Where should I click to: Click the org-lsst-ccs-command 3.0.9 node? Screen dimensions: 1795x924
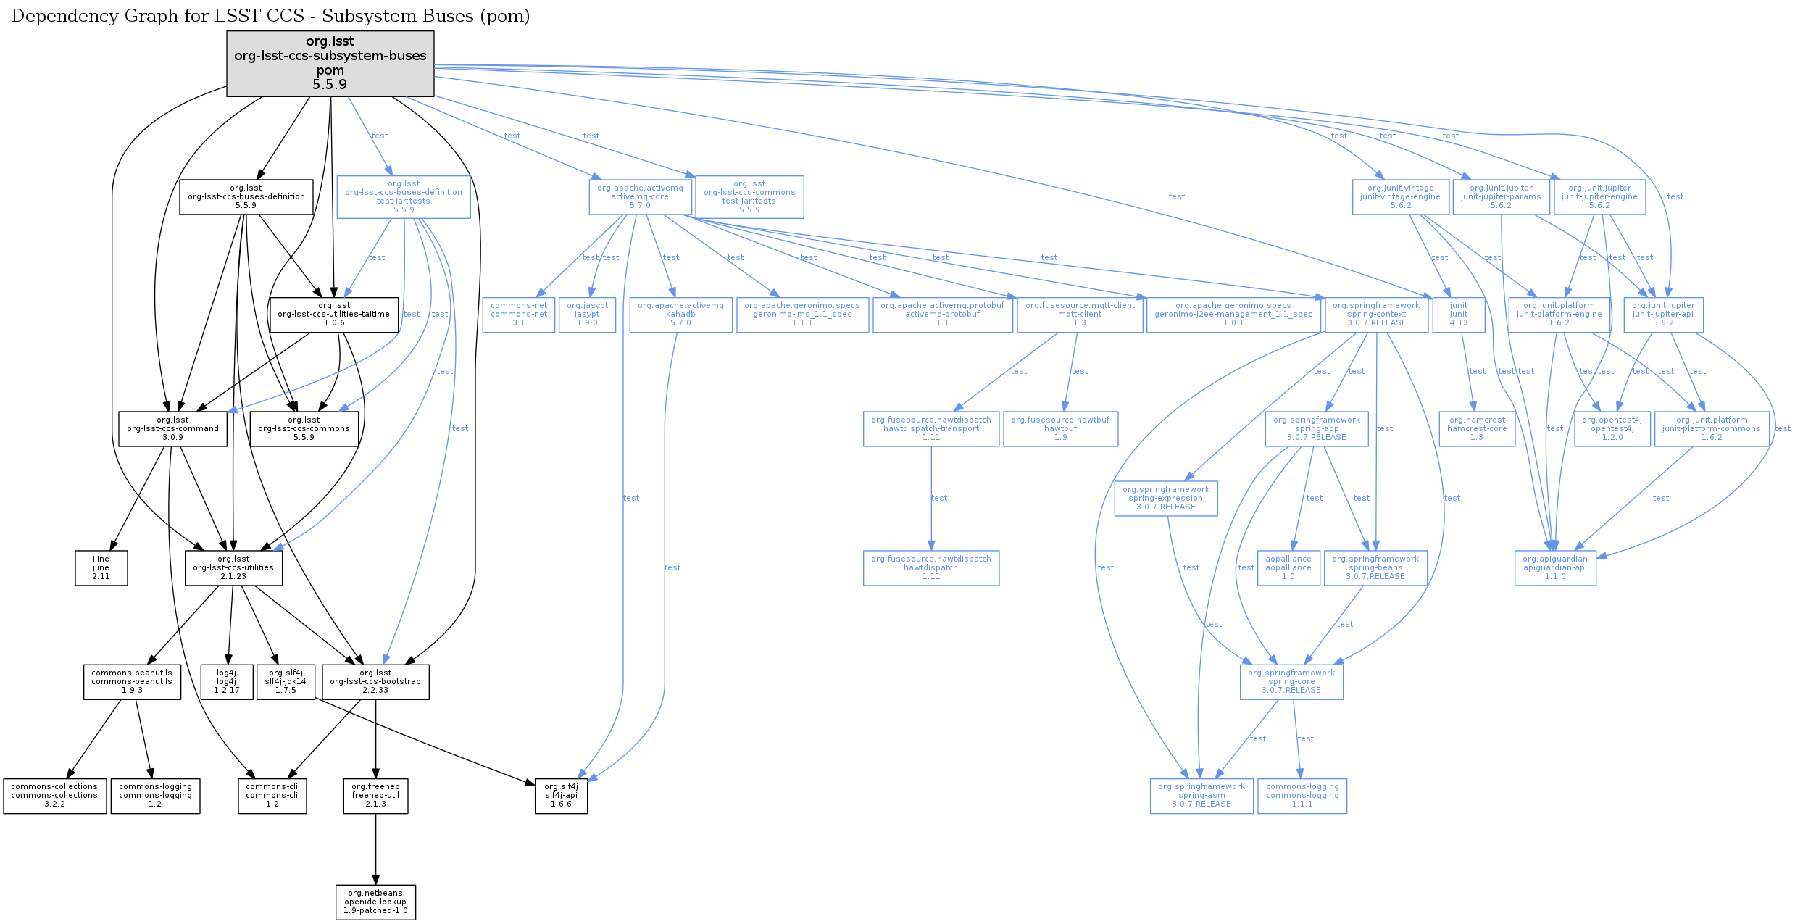point(172,428)
